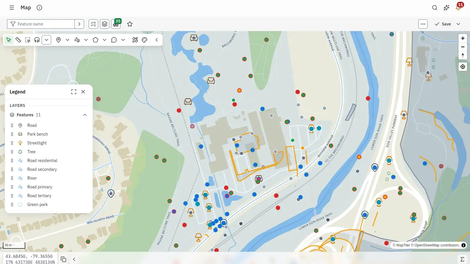The height and width of the screenshot is (264, 470).
Task: Expand the annotation tool options
Action: coord(123,40)
